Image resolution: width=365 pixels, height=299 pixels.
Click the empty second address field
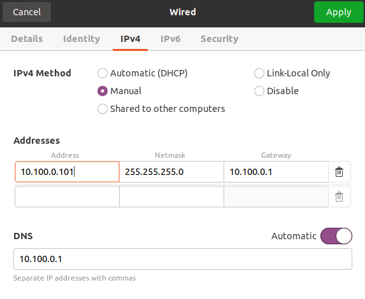click(67, 197)
